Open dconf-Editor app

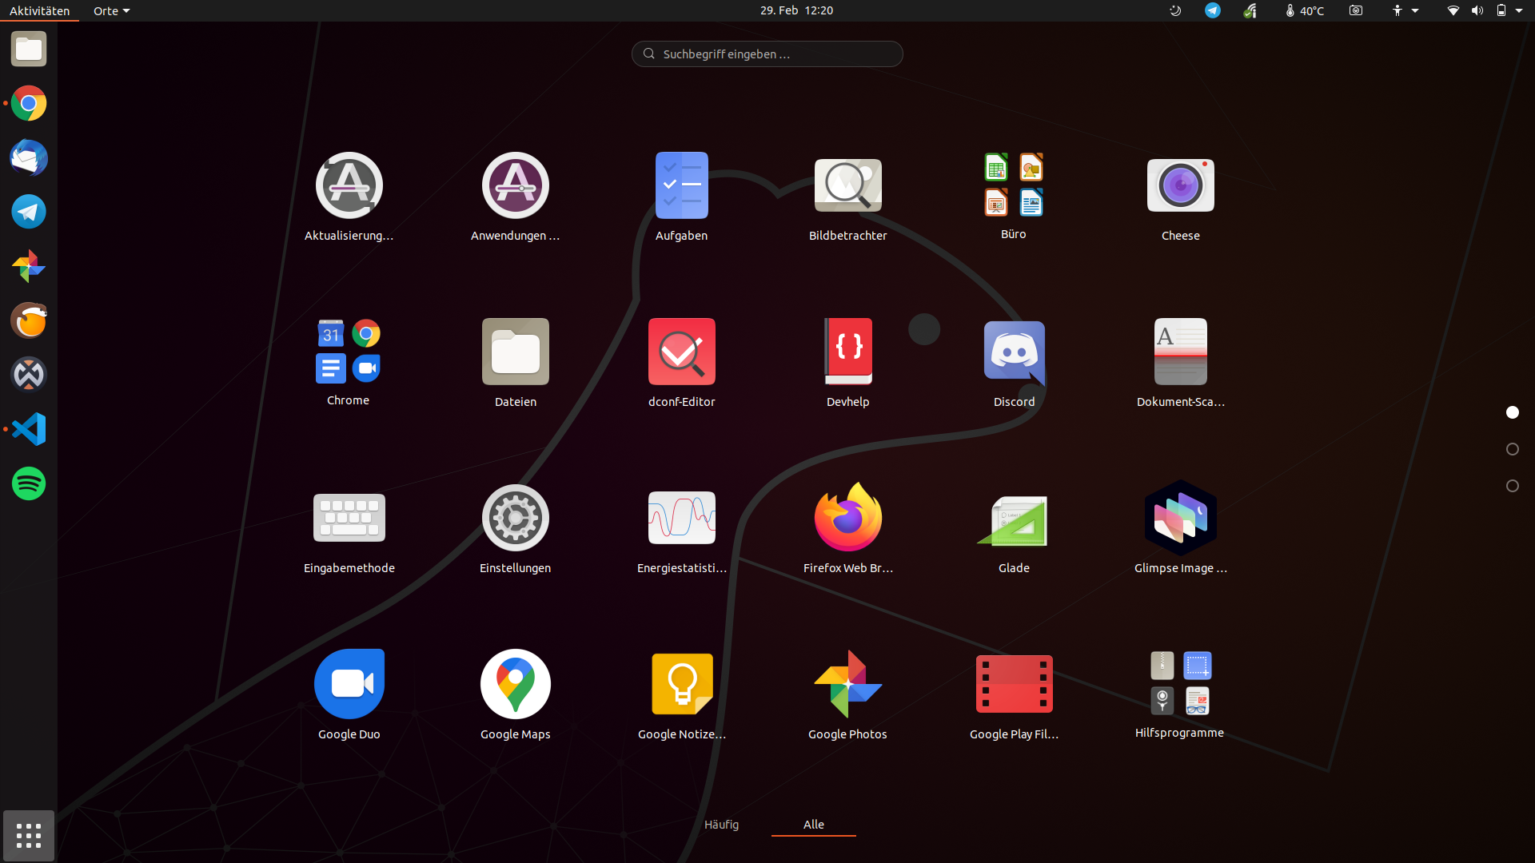(681, 353)
